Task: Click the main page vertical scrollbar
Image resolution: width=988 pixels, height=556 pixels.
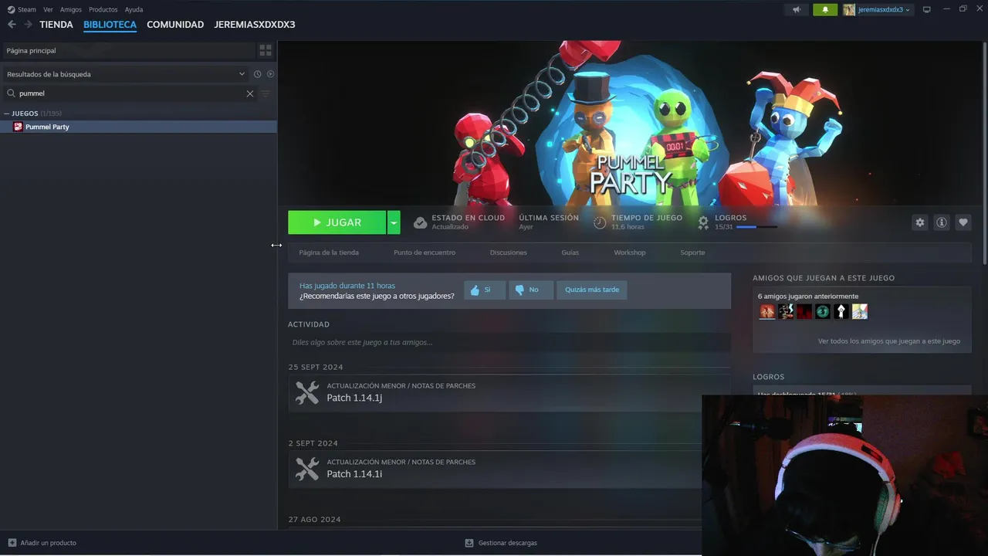Action: pyautogui.click(x=983, y=154)
